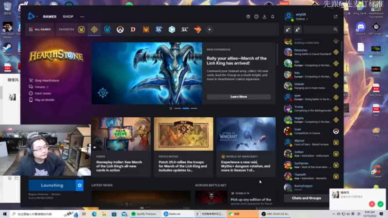The height and width of the screenshot is (218, 388).
Task: Open Diablo IV promo under Across Battle.net
Action: tap(235, 198)
